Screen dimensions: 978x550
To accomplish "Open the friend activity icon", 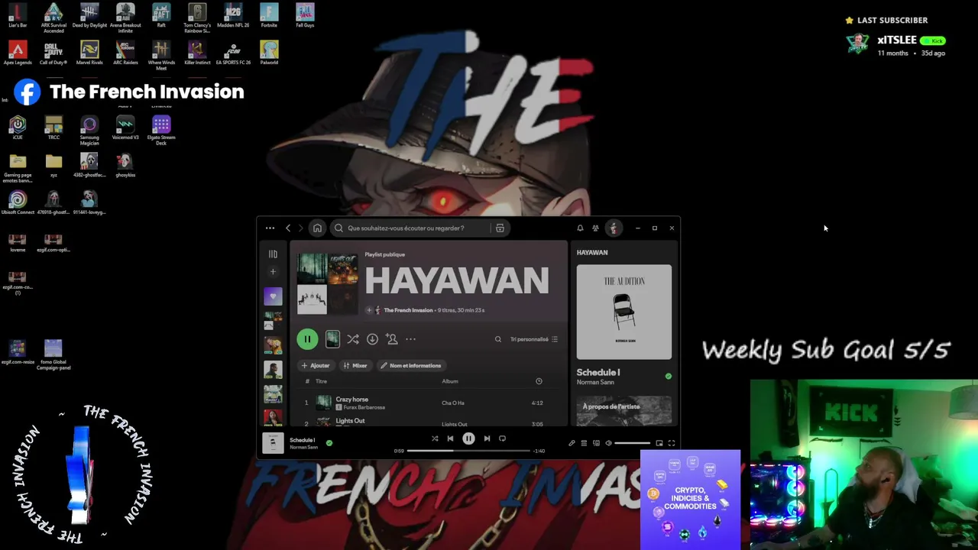I will pos(595,228).
